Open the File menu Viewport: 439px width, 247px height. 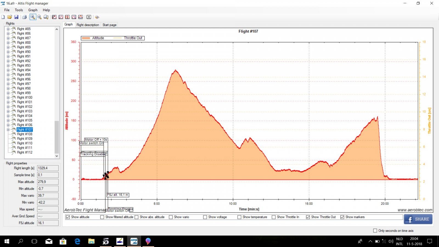tap(7, 10)
